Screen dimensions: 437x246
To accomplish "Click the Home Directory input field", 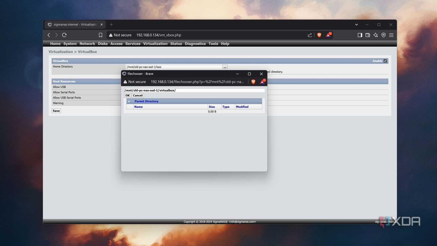I will [x=174, y=67].
